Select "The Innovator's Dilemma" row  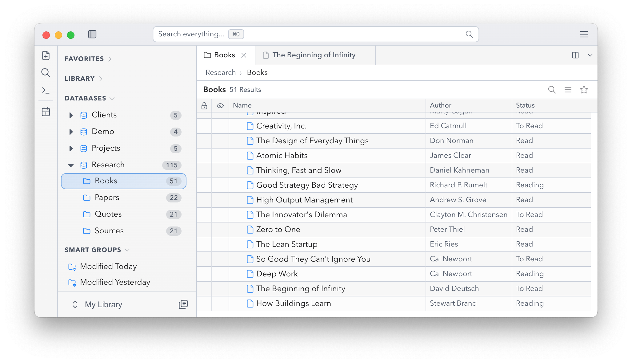[x=394, y=215]
